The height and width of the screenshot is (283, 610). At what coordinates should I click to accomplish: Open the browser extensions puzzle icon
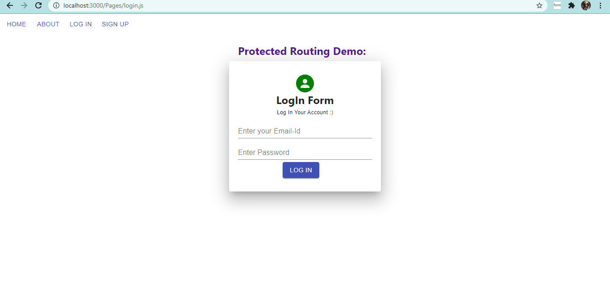coord(572,5)
